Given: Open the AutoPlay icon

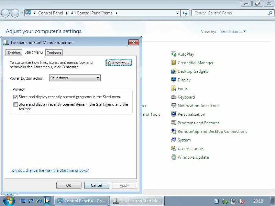Looking at the screenshot, I should (x=174, y=54).
